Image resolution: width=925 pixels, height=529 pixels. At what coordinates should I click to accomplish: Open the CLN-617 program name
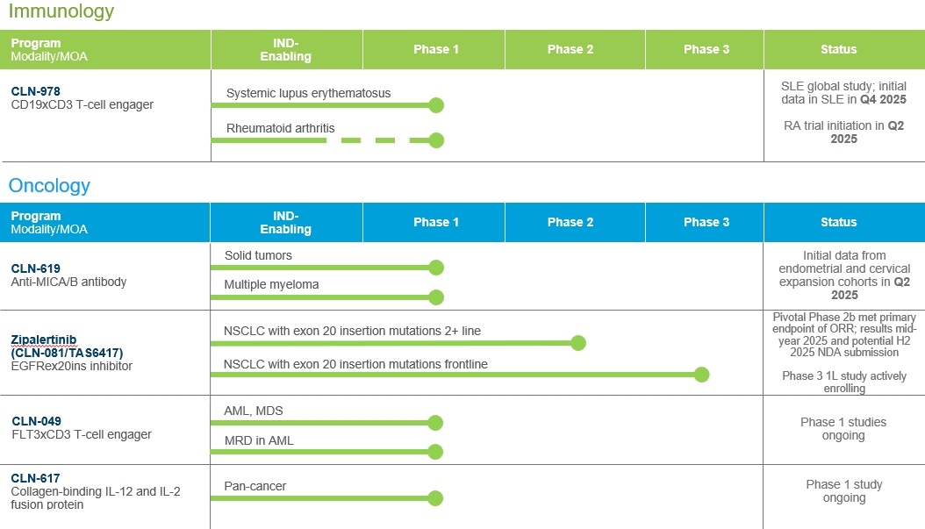(x=36, y=478)
